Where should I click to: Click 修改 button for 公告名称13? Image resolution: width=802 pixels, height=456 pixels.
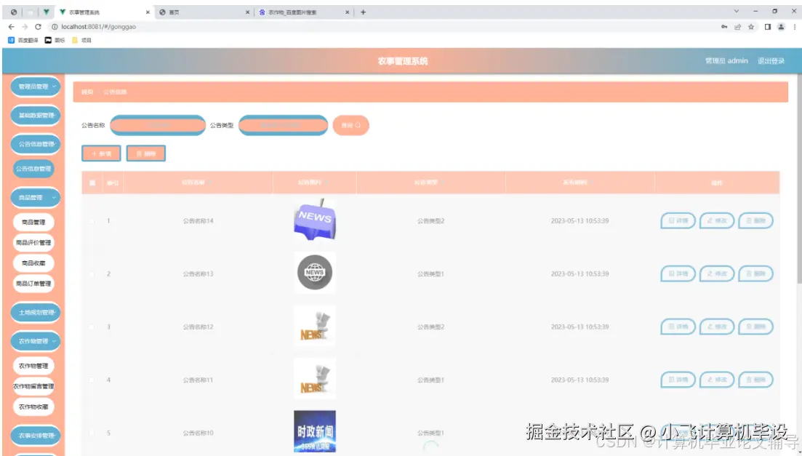pyautogui.click(x=717, y=273)
